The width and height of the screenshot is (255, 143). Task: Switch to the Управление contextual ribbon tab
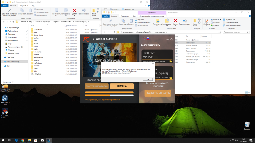[152, 12]
